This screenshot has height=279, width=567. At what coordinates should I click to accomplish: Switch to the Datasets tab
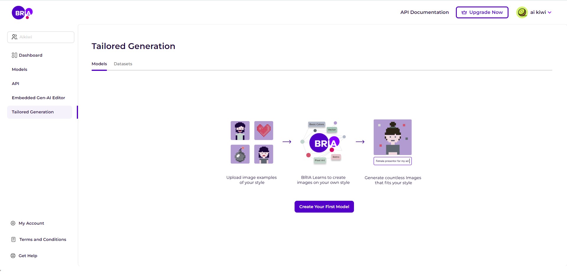coord(123,64)
